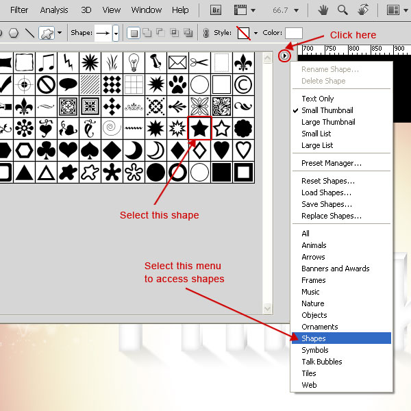Click shape picker scrollbar up arrow
Screen dimensions: 411x411
tap(267, 58)
